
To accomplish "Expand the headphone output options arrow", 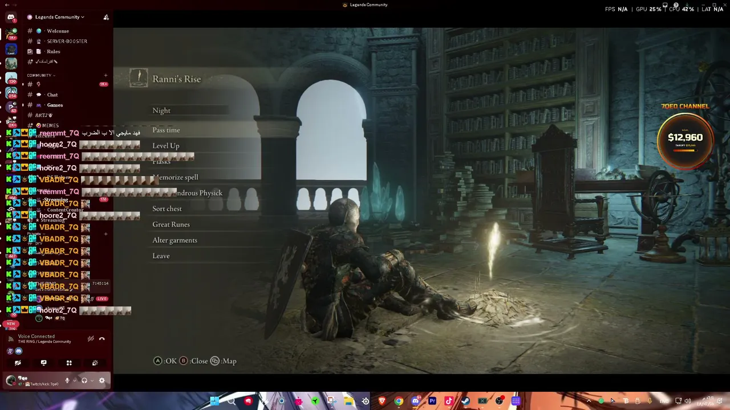I will click(x=92, y=380).
